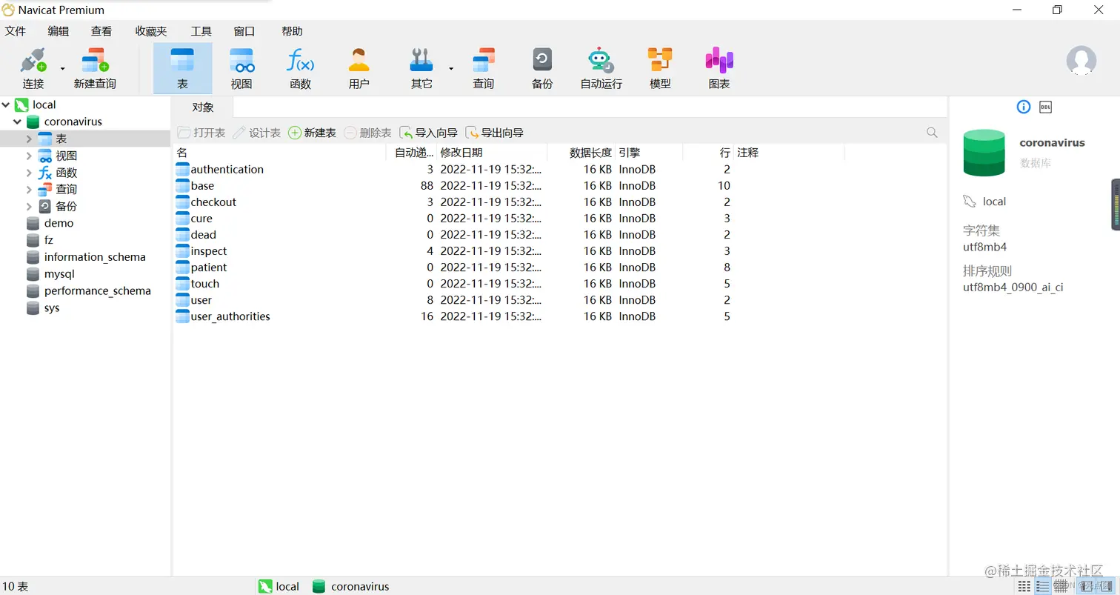Open the 查询 (Query) toolbar icon
This screenshot has width=1120, height=595.
coord(484,68)
